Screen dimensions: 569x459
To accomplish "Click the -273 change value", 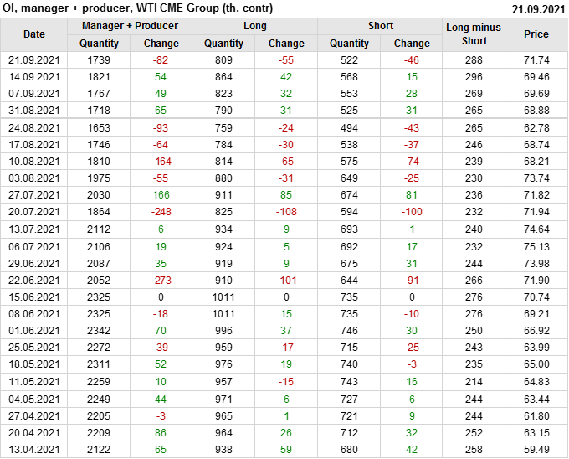I will 161,281.
